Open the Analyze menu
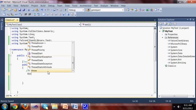The height and width of the screenshot is (110, 196). (104, 6)
